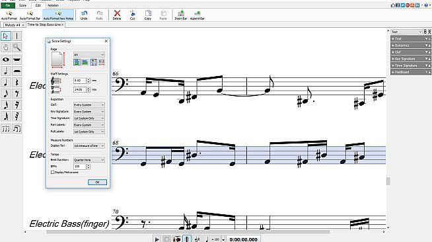Start playback with the play button
The image size is (432, 242).
[x=157, y=239]
